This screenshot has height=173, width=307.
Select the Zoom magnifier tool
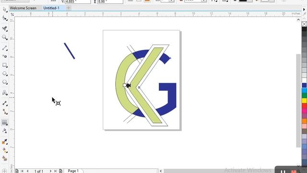tap(4, 37)
